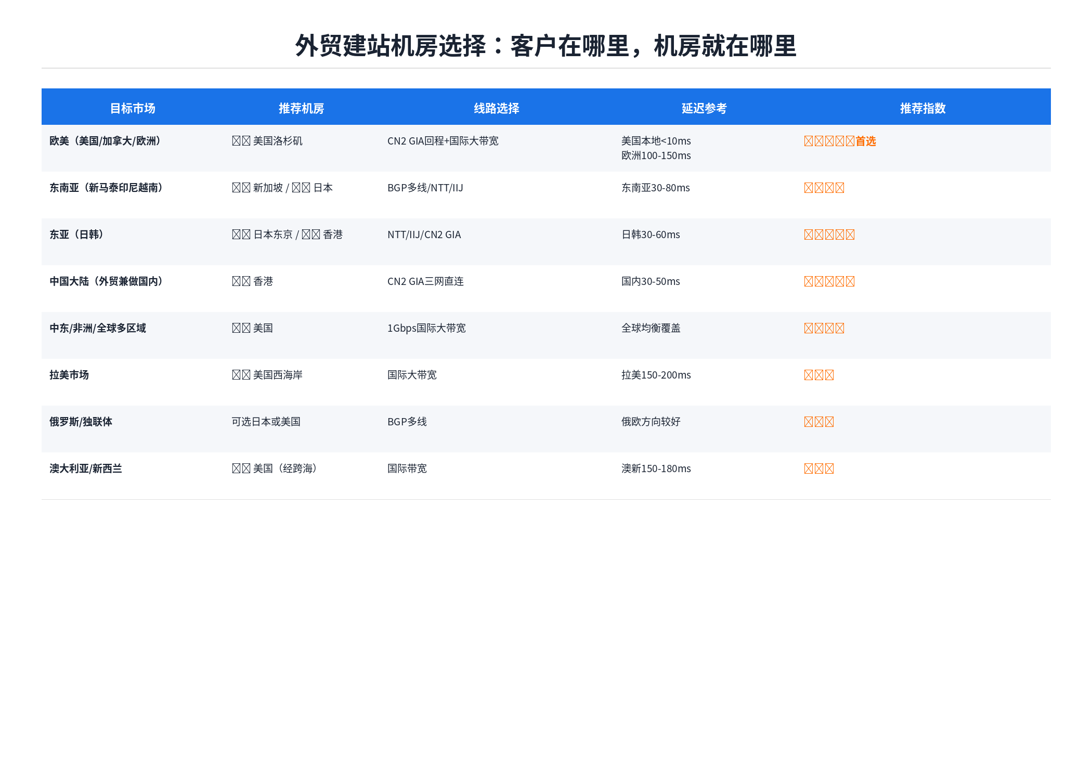Click the 国际大带宽 cell in 拉美市场 row

pos(412,375)
